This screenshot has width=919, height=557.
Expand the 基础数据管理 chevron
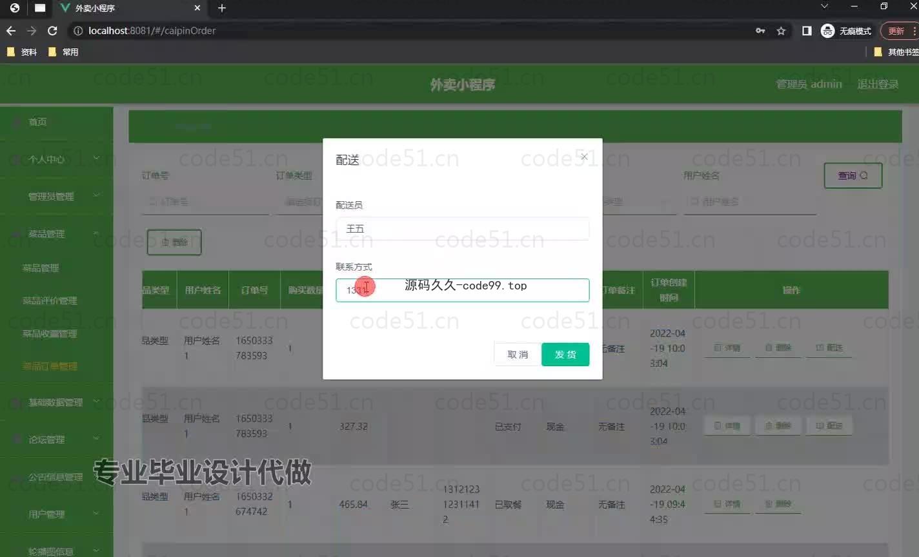[x=96, y=402]
